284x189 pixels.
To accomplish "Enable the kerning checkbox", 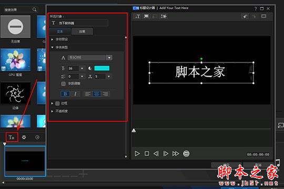I will 64,83.
